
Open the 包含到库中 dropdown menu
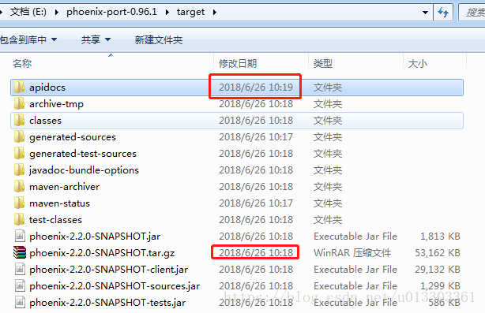28,39
